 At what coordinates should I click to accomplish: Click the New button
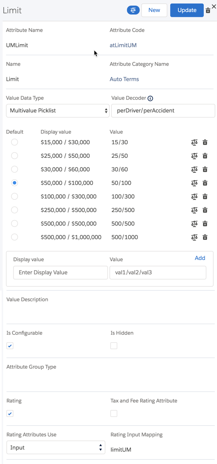tap(154, 10)
